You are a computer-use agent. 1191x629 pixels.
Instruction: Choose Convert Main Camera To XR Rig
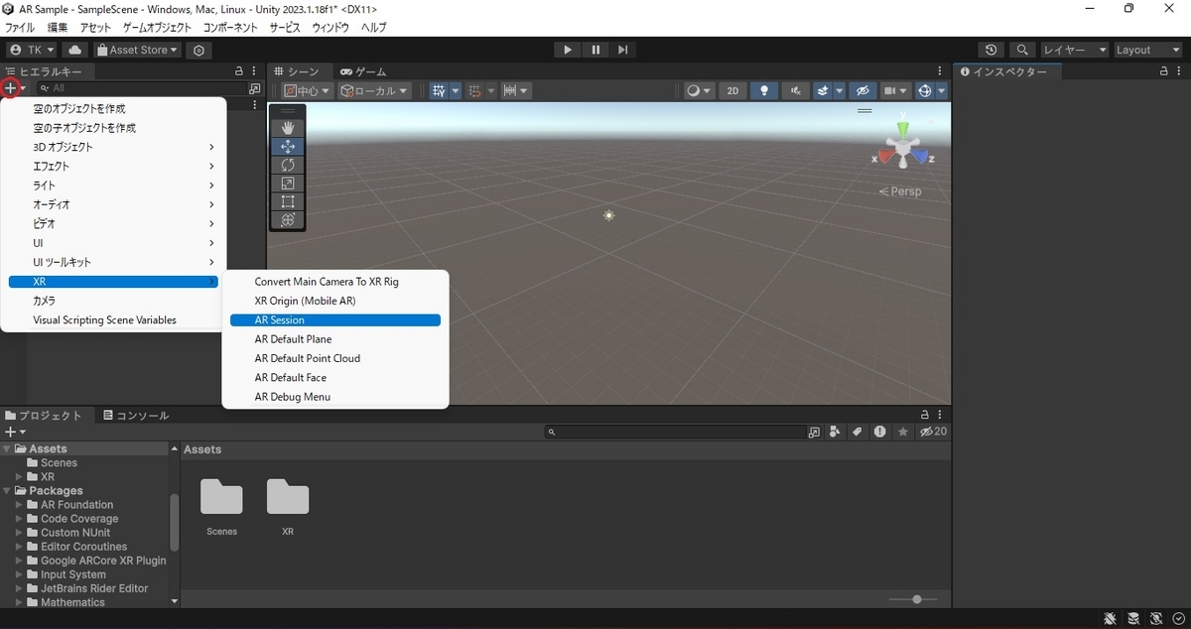click(x=334, y=282)
